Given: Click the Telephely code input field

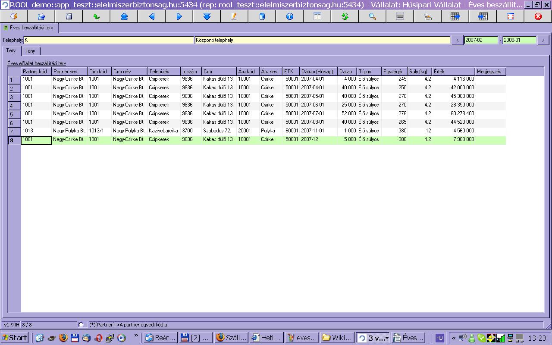Looking at the screenshot, I should click(x=109, y=40).
